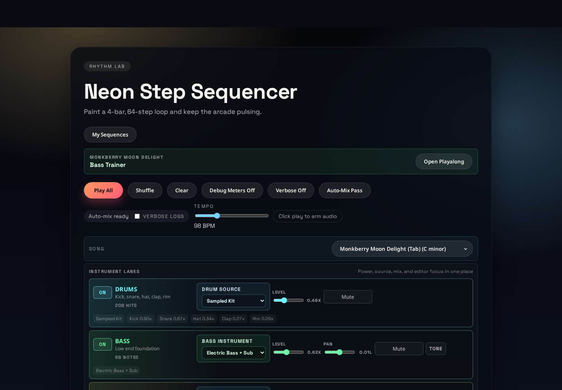Open the Drum Source dropdown
The width and height of the screenshot is (562, 390).
234,301
